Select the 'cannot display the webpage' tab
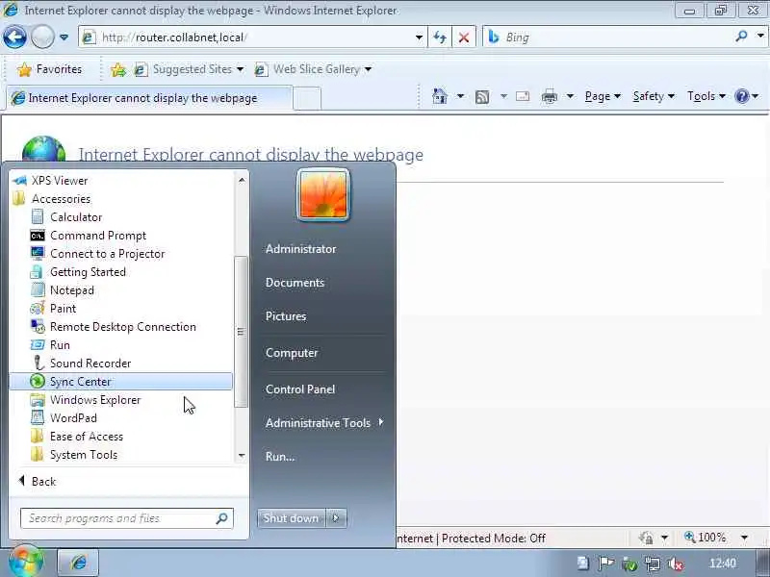 click(149, 98)
